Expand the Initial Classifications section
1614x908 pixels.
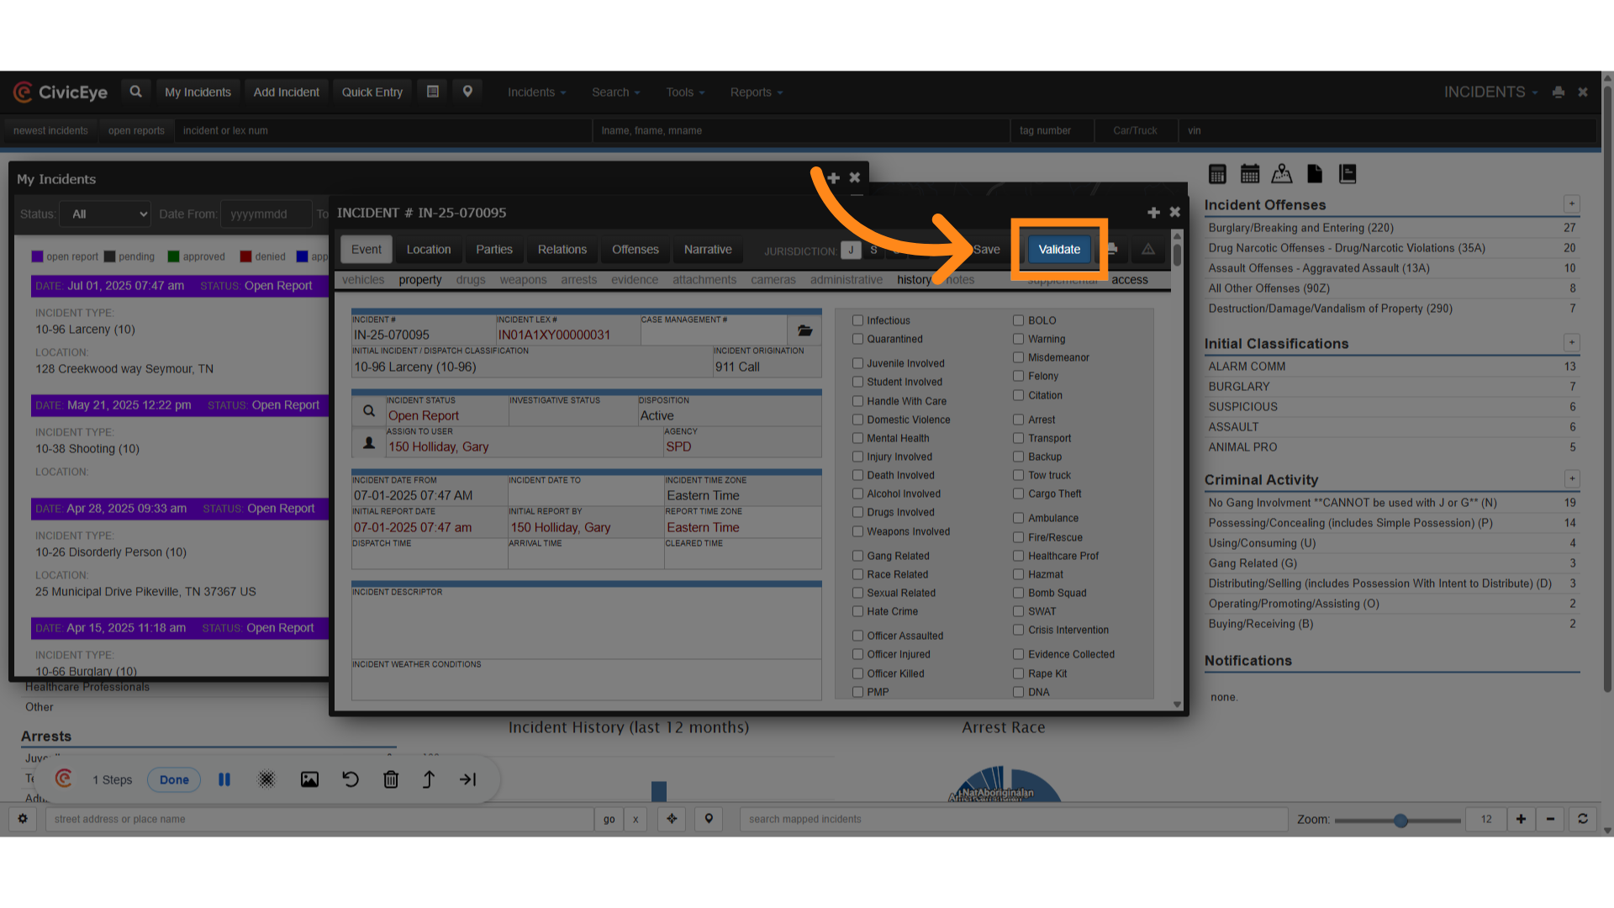tap(1571, 343)
